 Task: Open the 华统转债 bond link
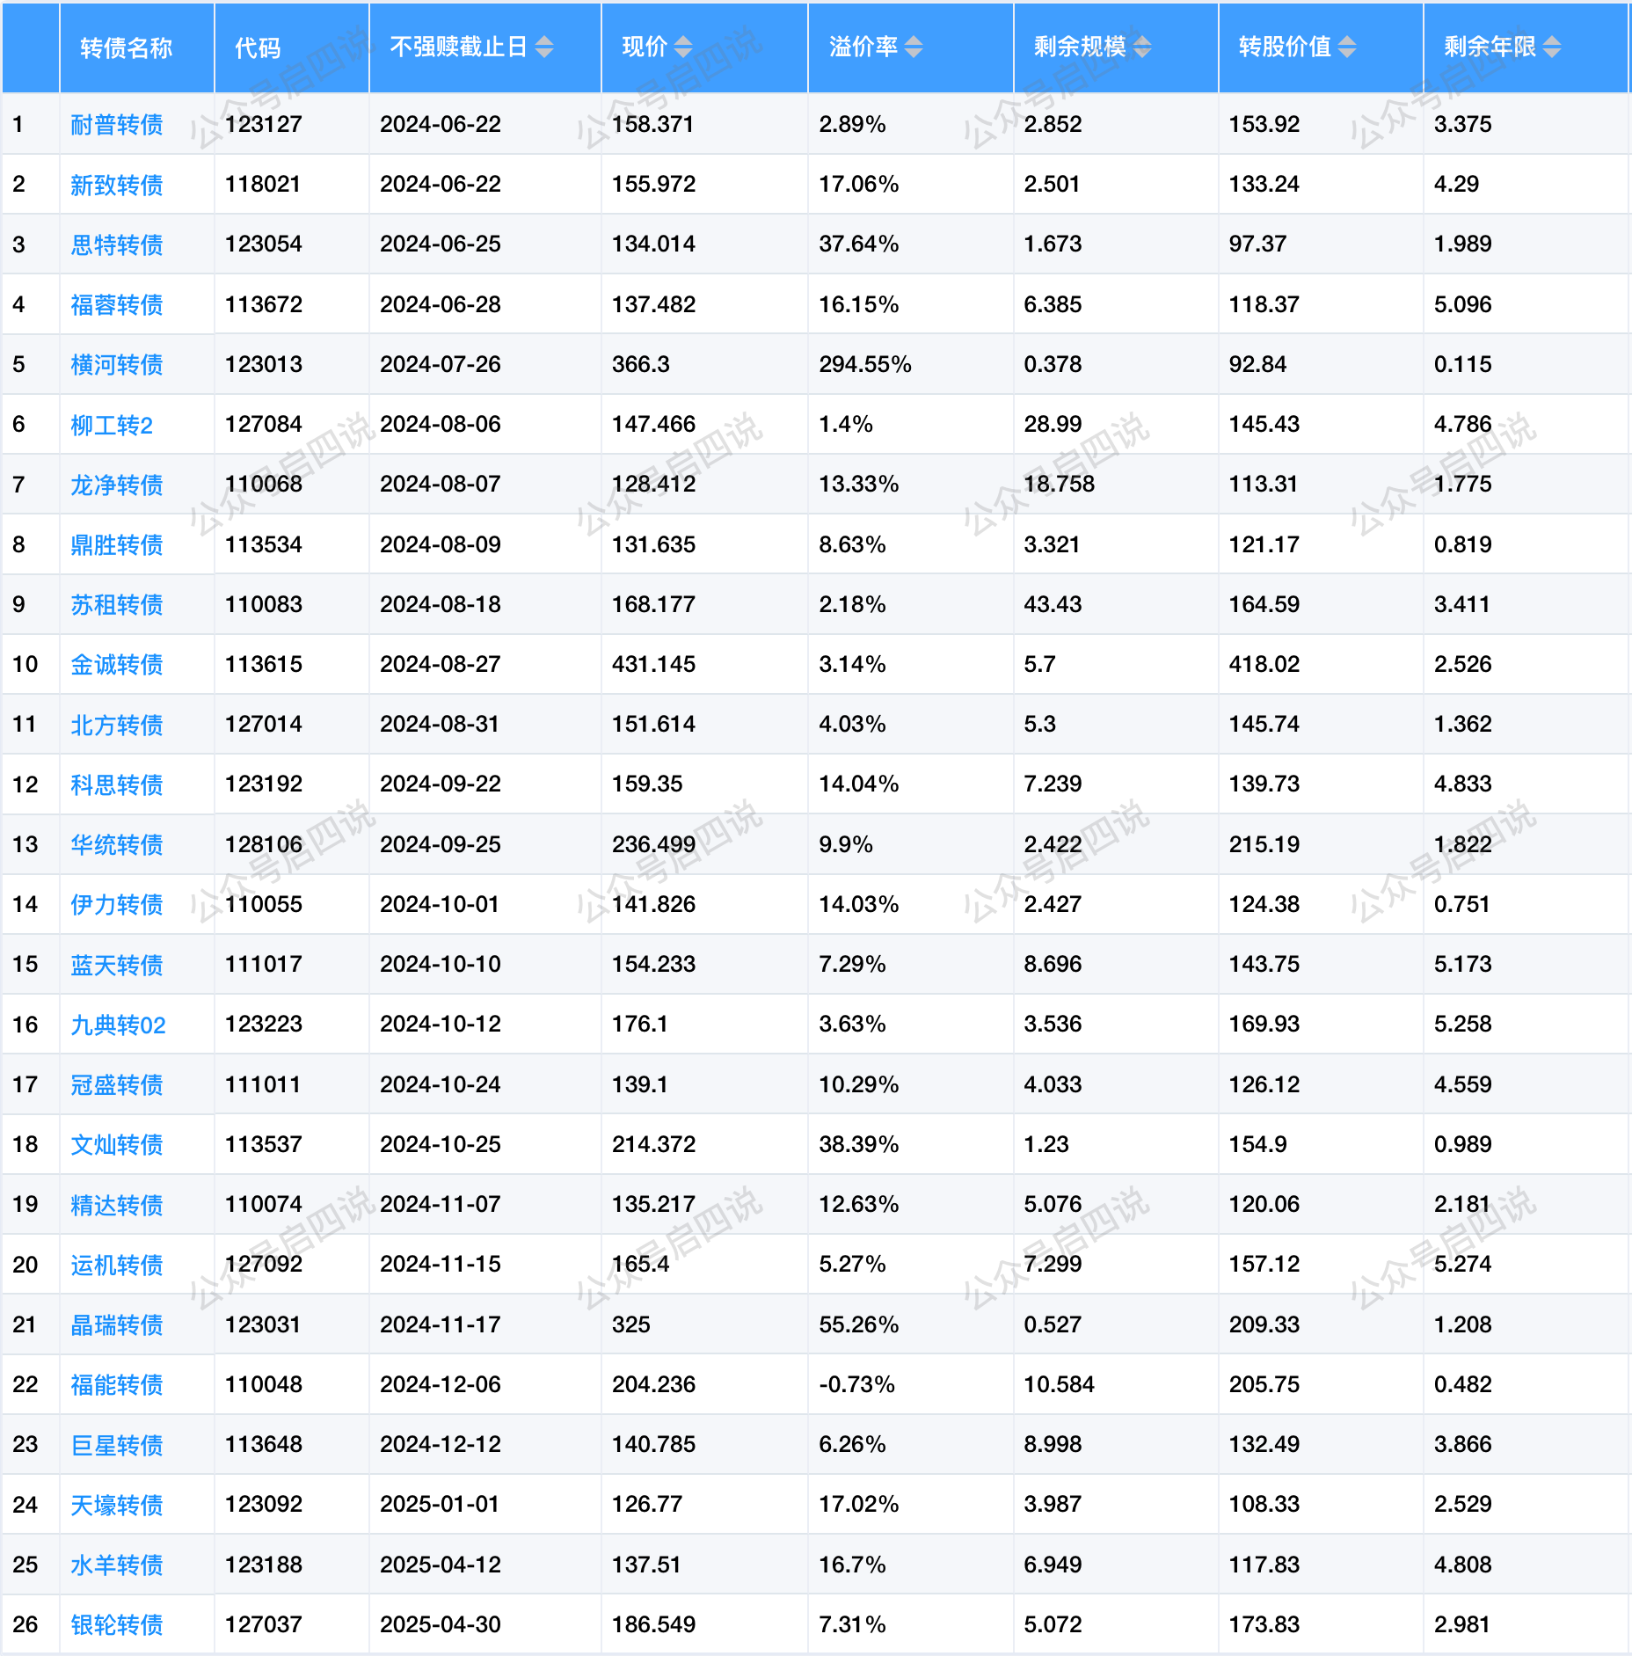tap(117, 845)
